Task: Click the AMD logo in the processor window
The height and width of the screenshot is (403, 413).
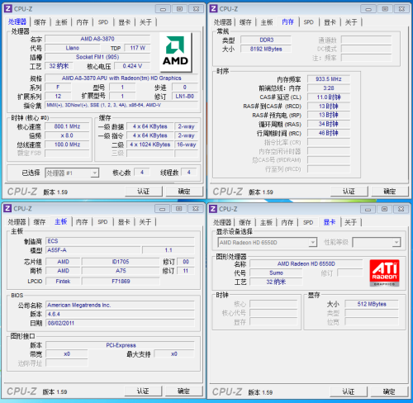Action: tap(175, 51)
